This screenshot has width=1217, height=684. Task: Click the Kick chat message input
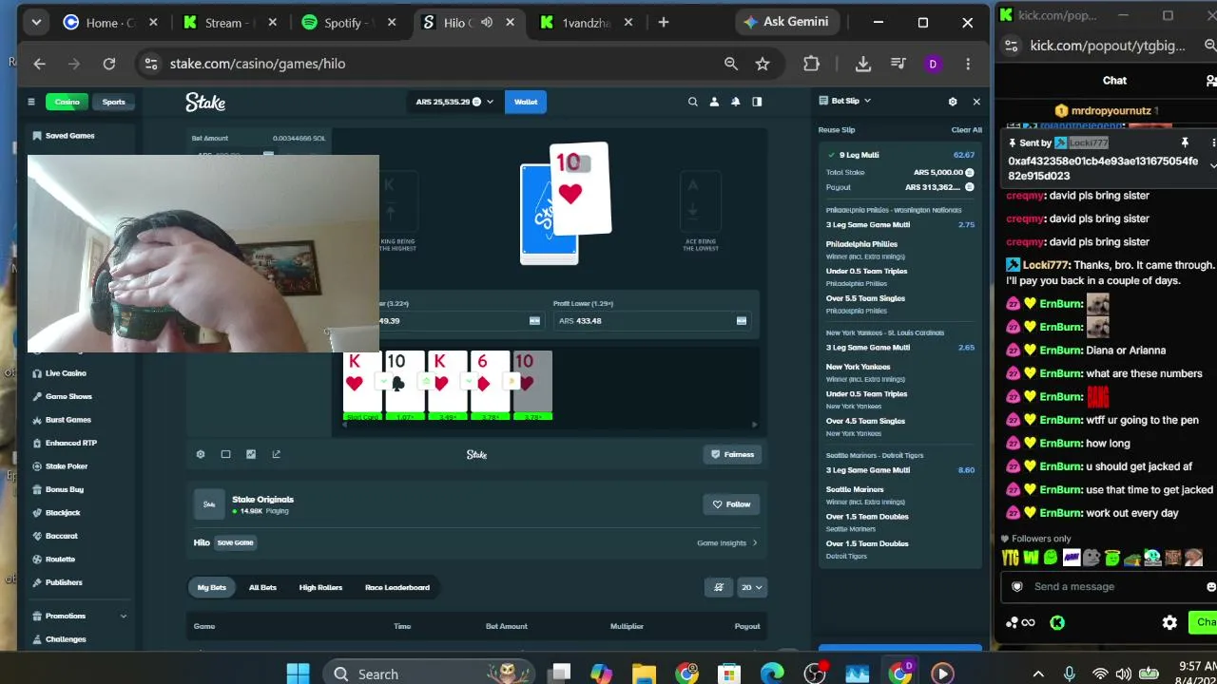1109,587
